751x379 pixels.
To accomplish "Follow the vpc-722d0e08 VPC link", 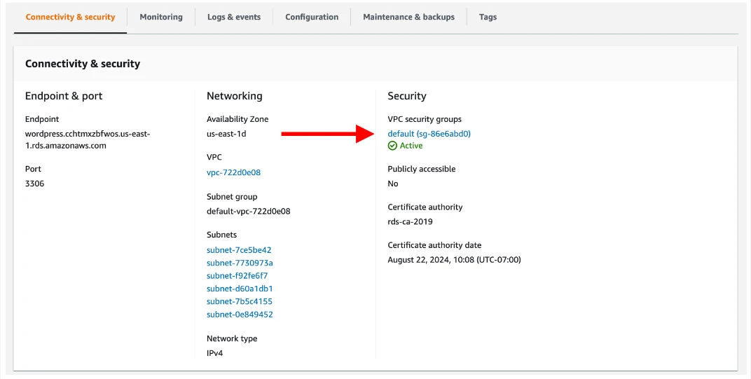I will [x=234, y=172].
